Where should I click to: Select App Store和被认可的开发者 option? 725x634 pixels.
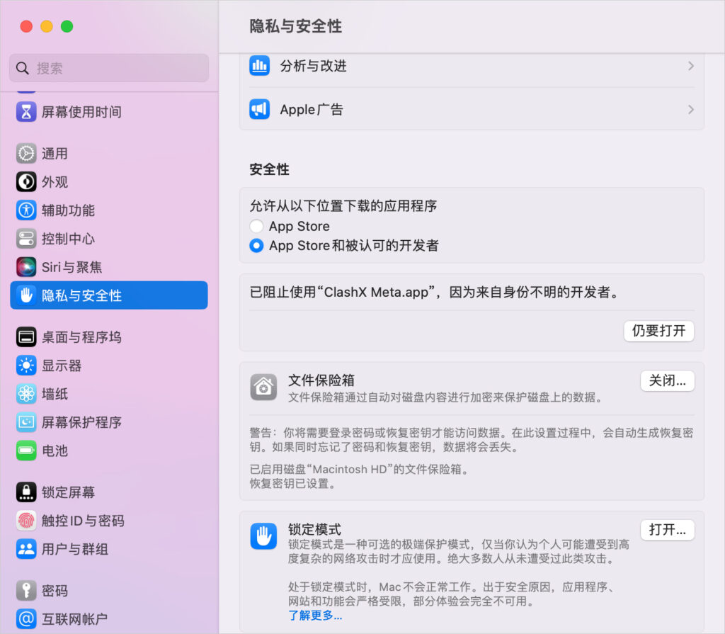[x=257, y=246]
